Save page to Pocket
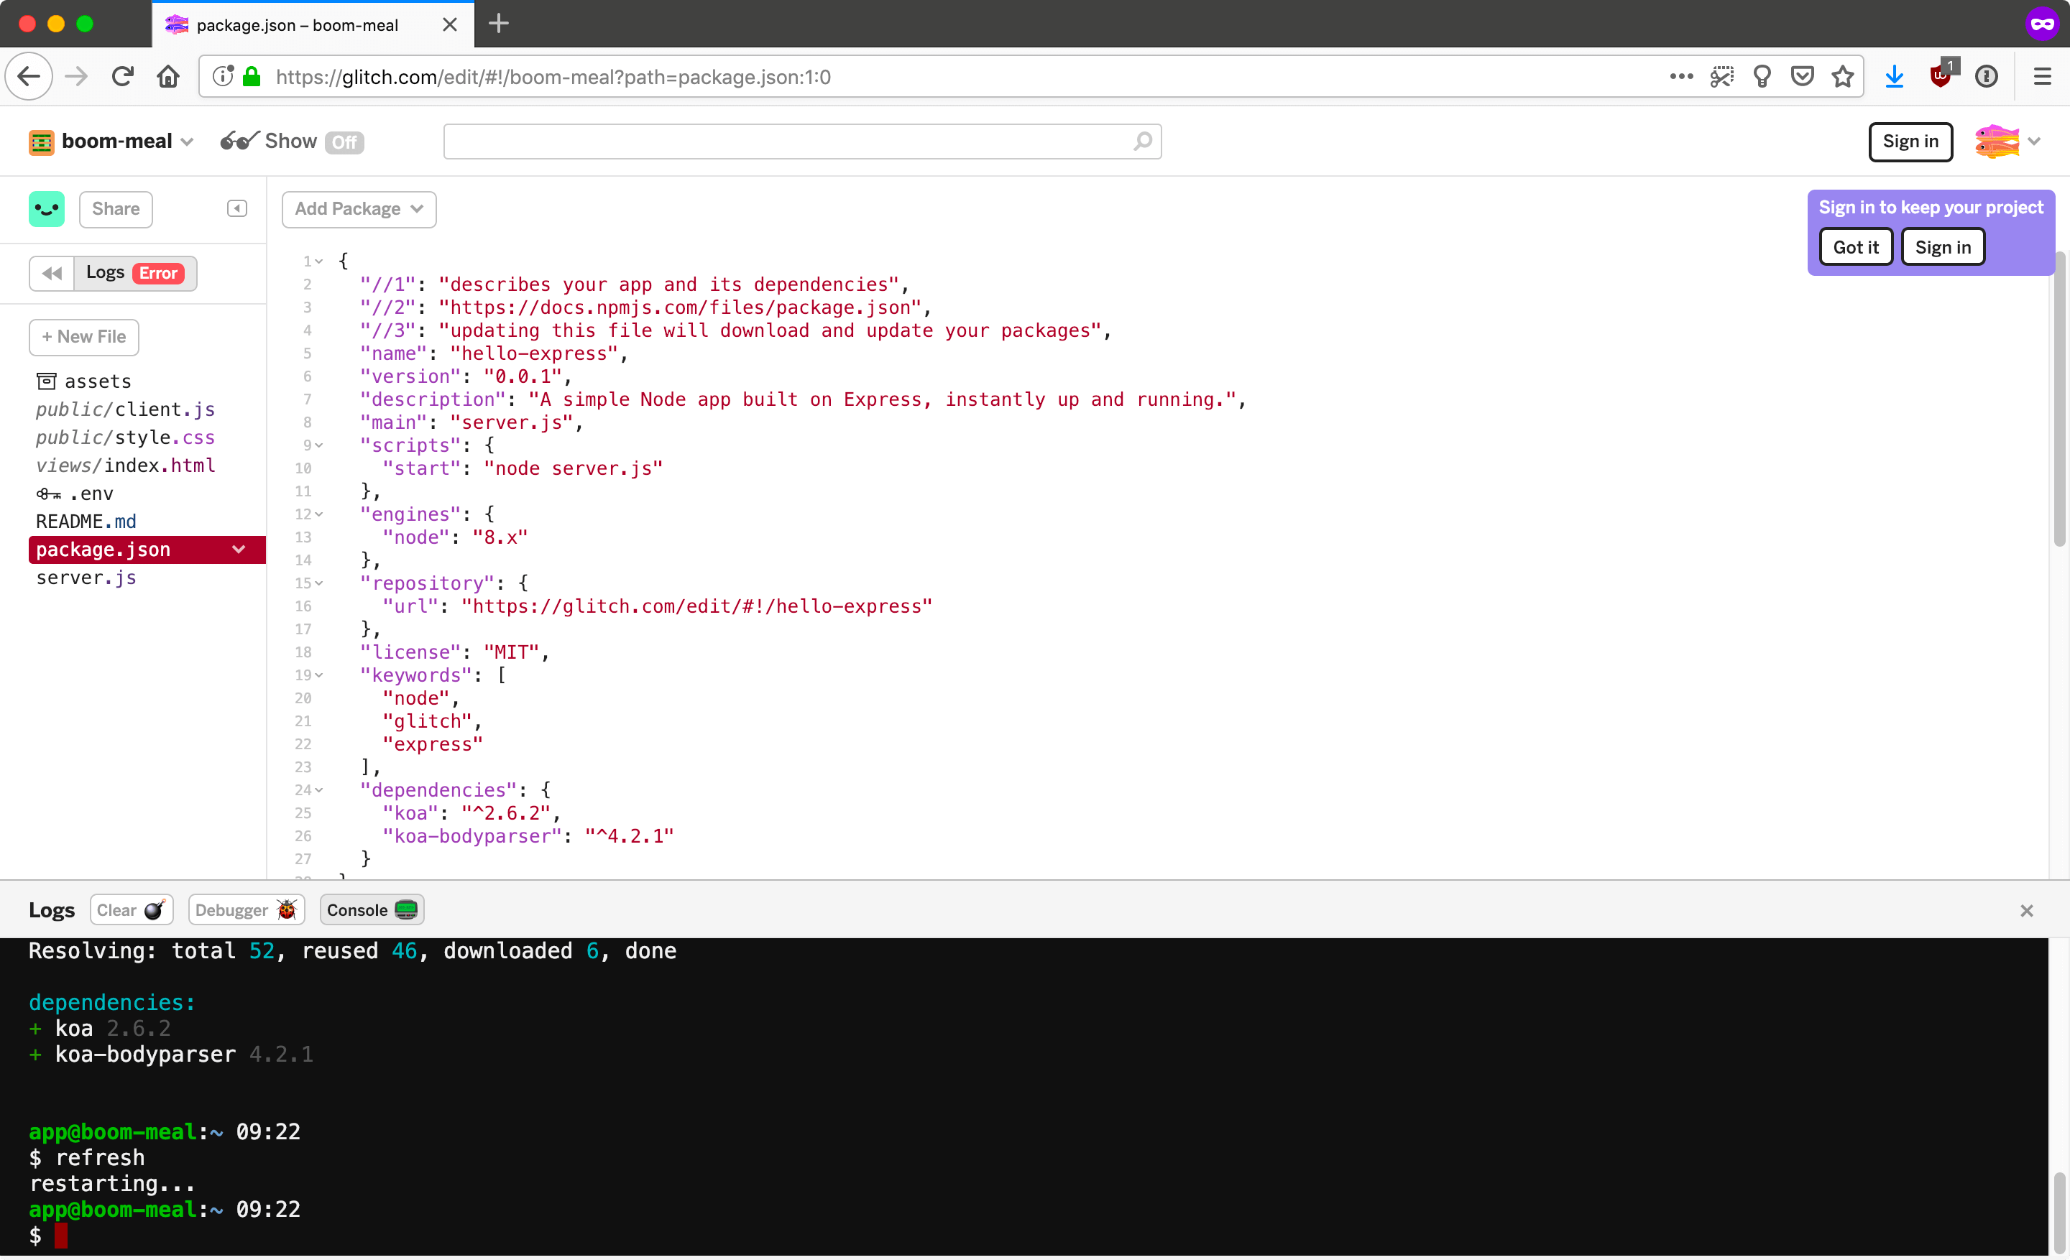Viewport: 2070px width, 1260px height. coord(1802,76)
